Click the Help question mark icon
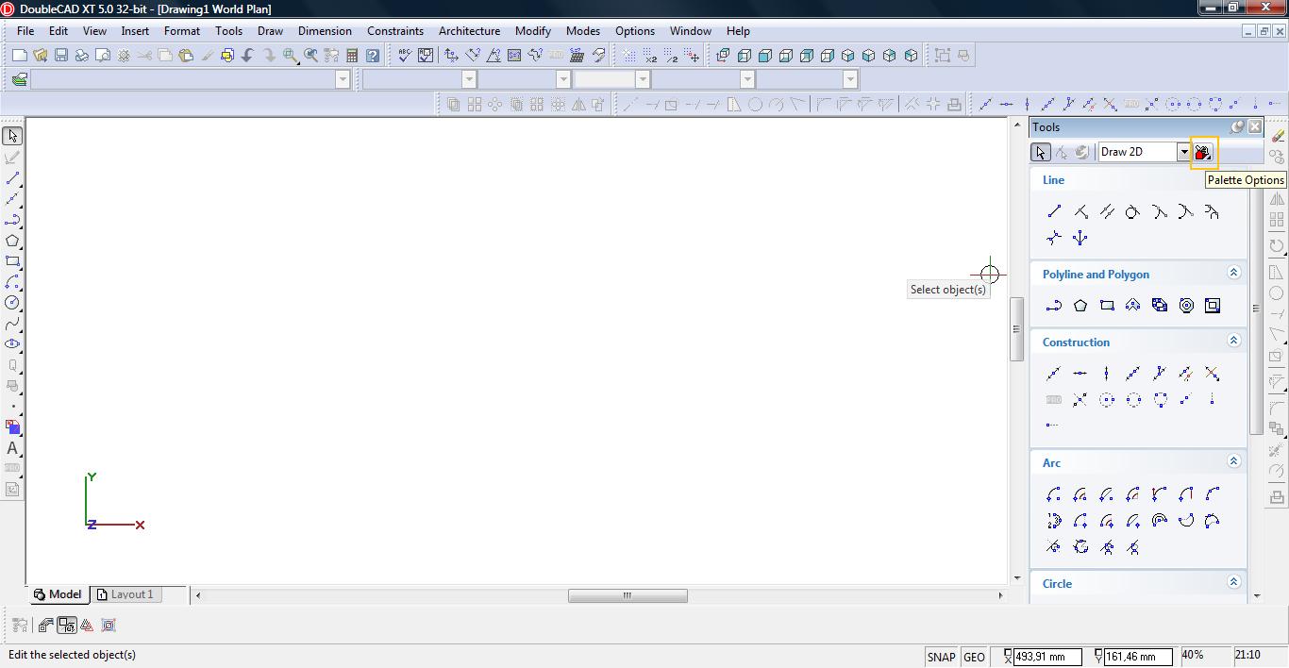The image size is (1289, 668). point(373,56)
